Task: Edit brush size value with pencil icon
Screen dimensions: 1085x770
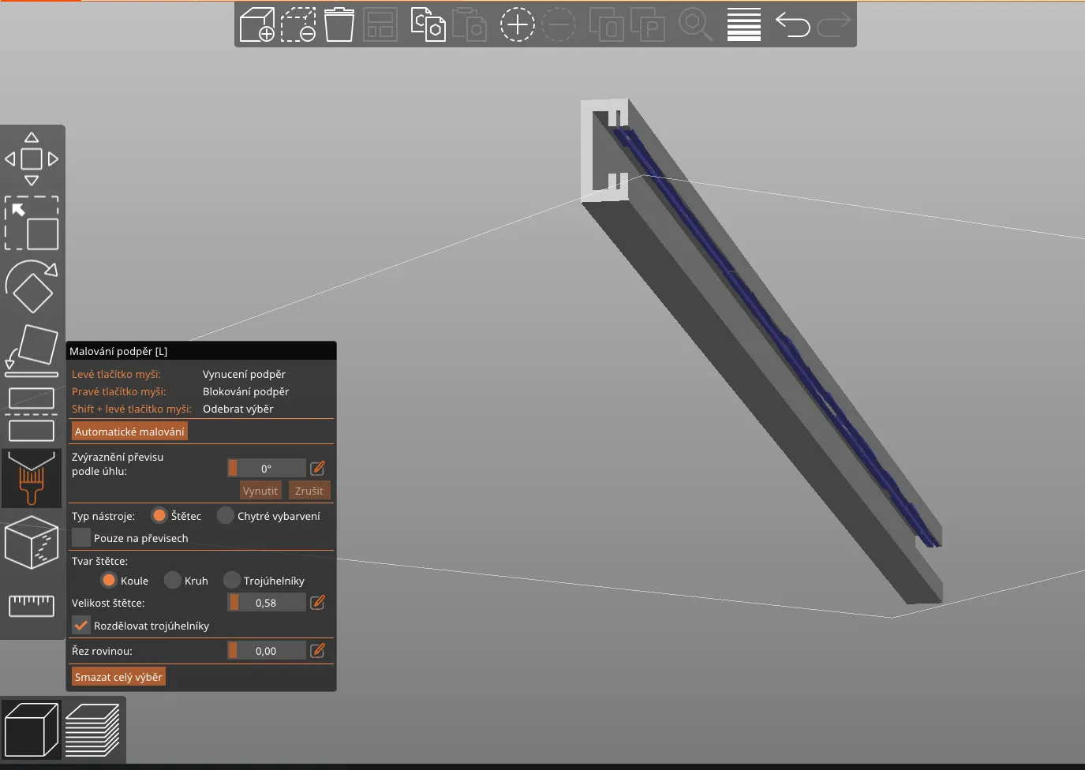Action: tap(318, 603)
